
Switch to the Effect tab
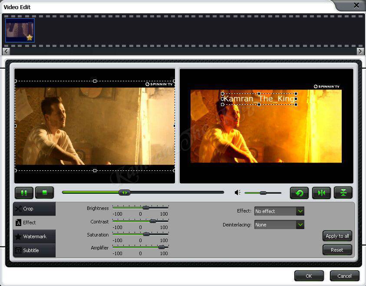coord(34,223)
